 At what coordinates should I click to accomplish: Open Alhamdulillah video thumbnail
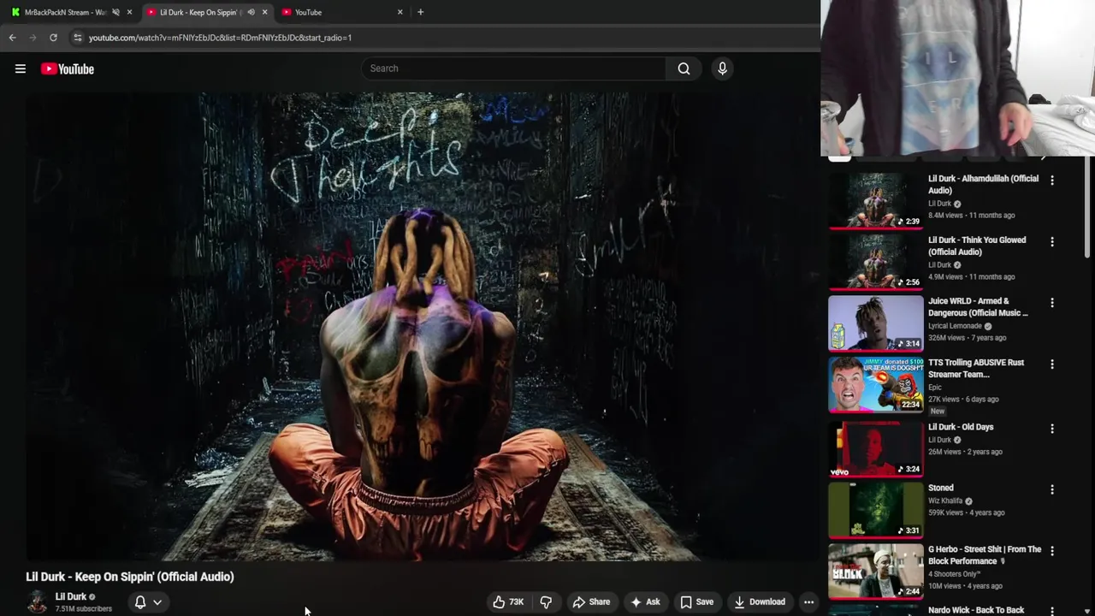(876, 202)
